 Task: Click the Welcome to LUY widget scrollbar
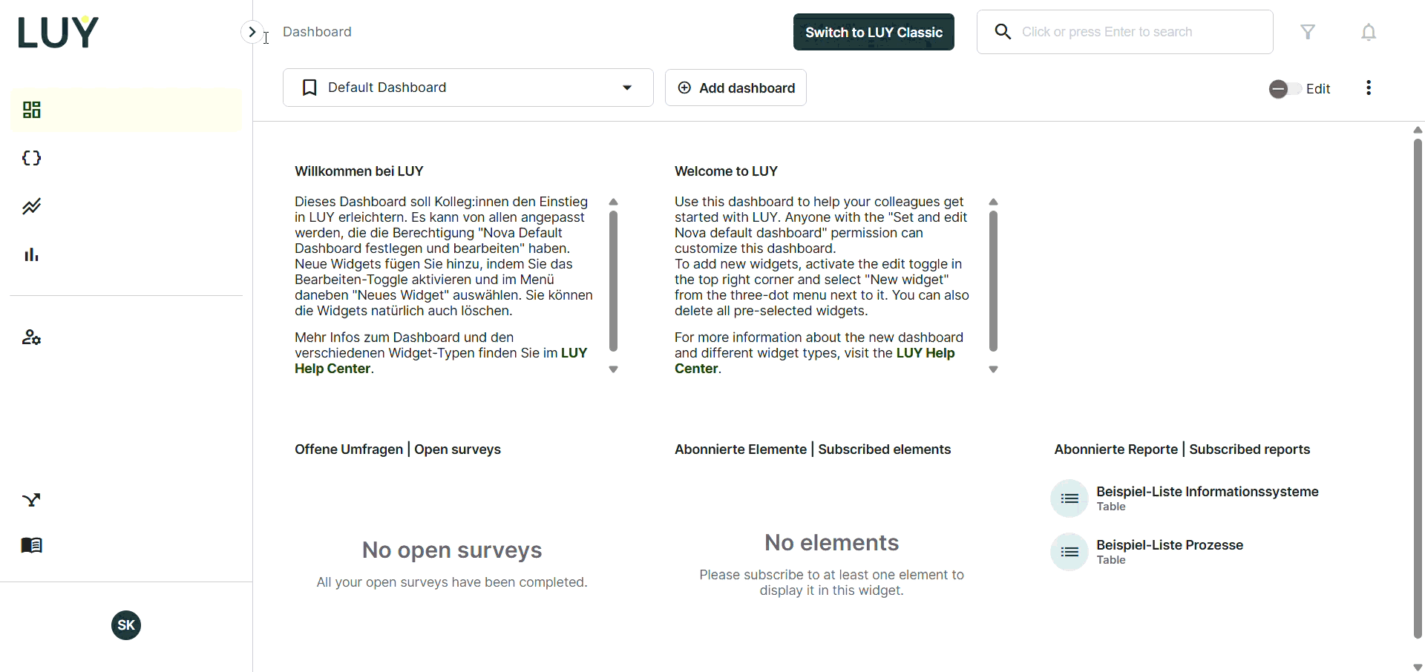pyautogui.click(x=993, y=282)
